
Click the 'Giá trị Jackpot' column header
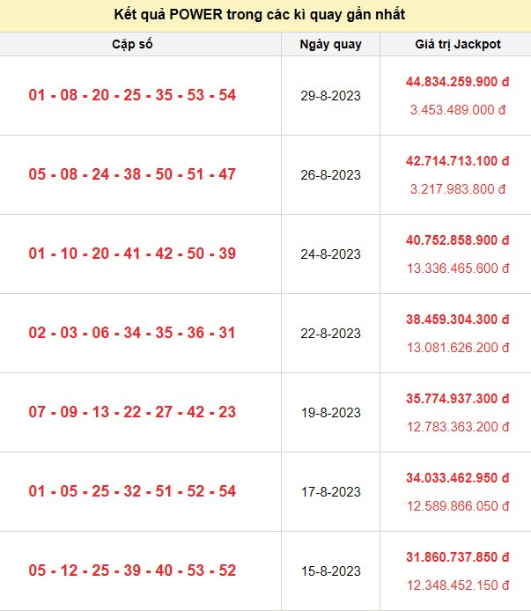(x=457, y=44)
